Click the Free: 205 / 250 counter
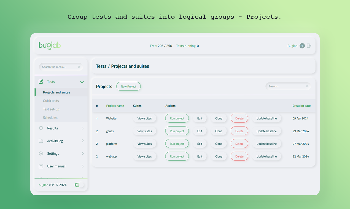Image resolution: width=350 pixels, height=209 pixels. (x=161, y=46)
